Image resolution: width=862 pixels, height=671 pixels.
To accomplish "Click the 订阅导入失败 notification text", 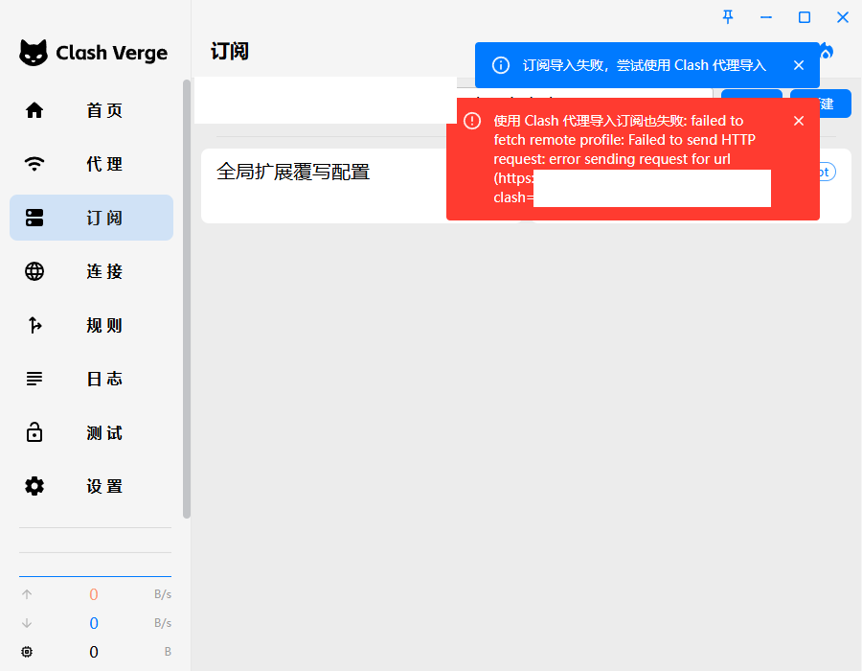I will pos(644,65).
